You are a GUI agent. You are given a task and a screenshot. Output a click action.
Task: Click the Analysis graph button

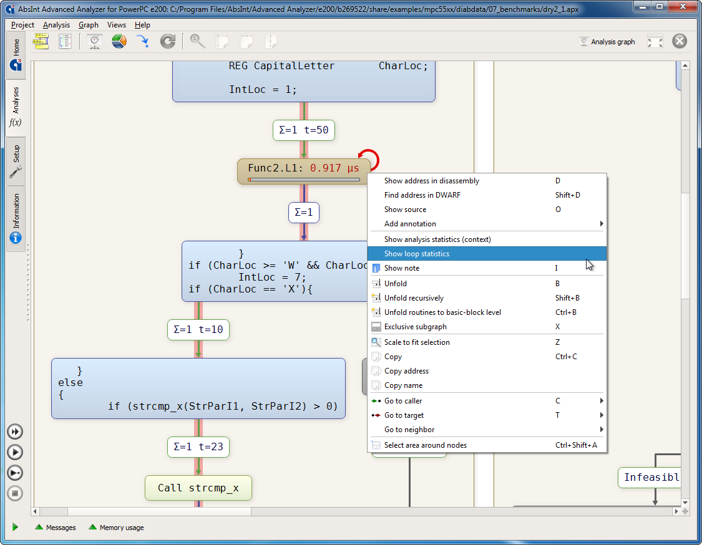607,42
